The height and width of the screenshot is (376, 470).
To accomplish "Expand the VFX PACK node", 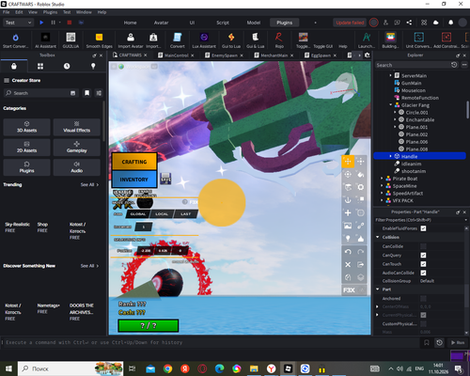I will [382, 200].
